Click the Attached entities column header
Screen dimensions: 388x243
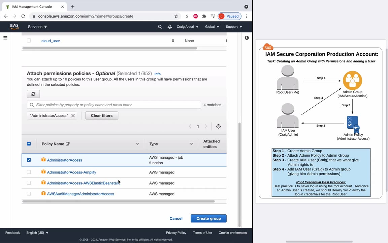(x=211, y=144)
